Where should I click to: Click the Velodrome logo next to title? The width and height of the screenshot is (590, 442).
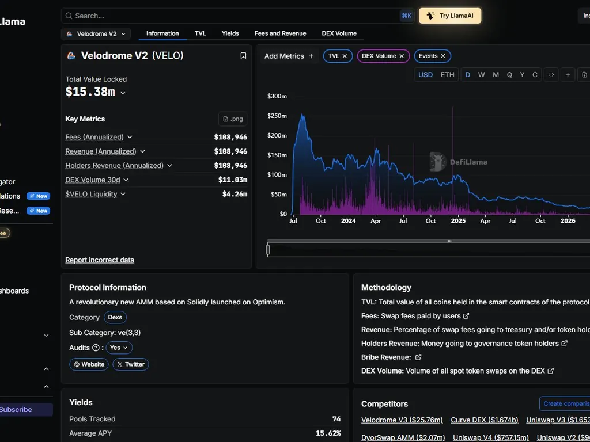71,56
